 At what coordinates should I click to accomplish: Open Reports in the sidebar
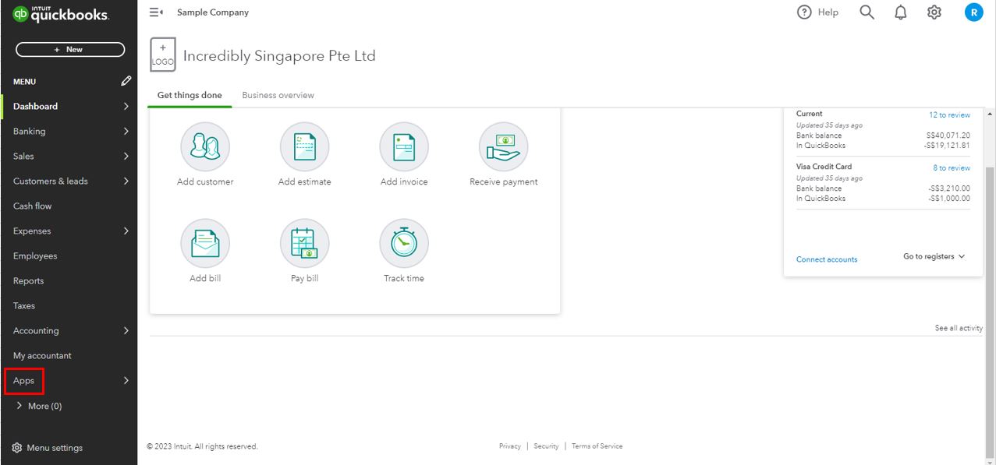pyautogui.click(x=28, y=281)
